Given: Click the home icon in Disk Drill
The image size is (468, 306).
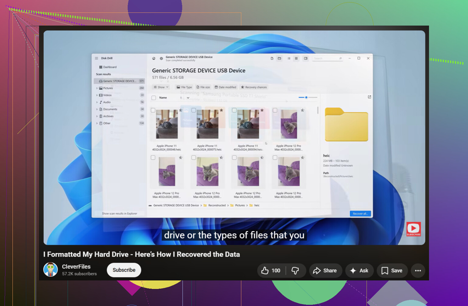Looking at the screenshot, I should click(154, 58).
